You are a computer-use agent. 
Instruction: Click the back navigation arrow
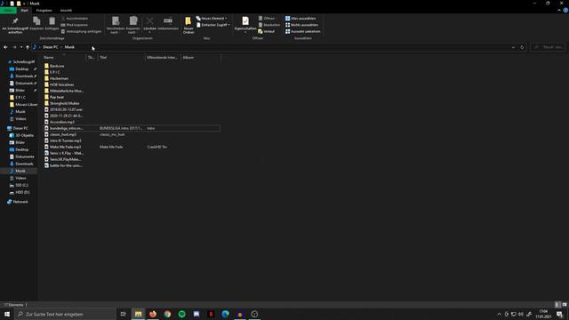[5, 47]
